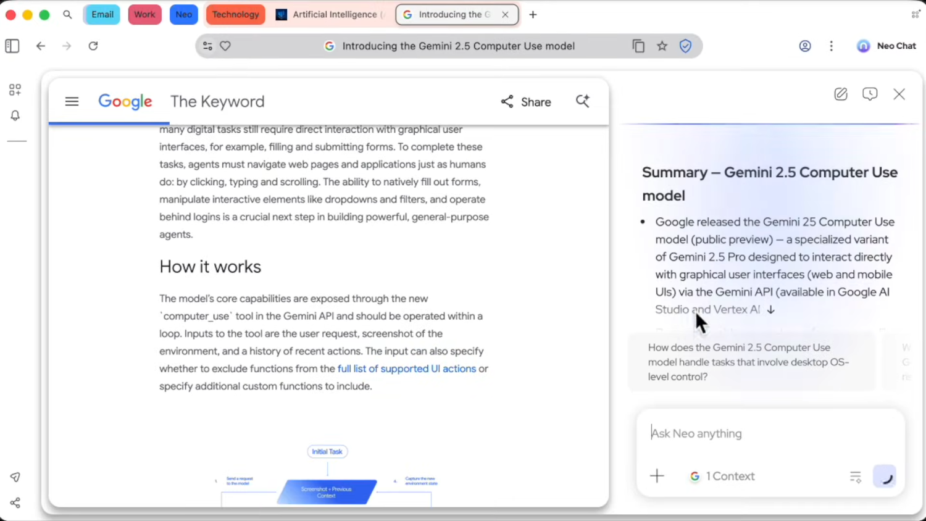Open the apps grid icon in left sidebar
926x521 pixels.
pos(15,90)
